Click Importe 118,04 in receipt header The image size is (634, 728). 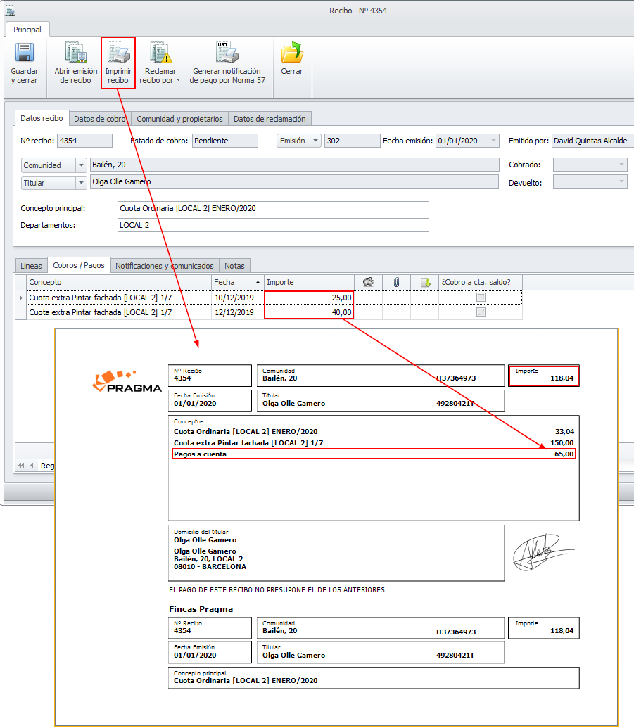coord(544,375)
